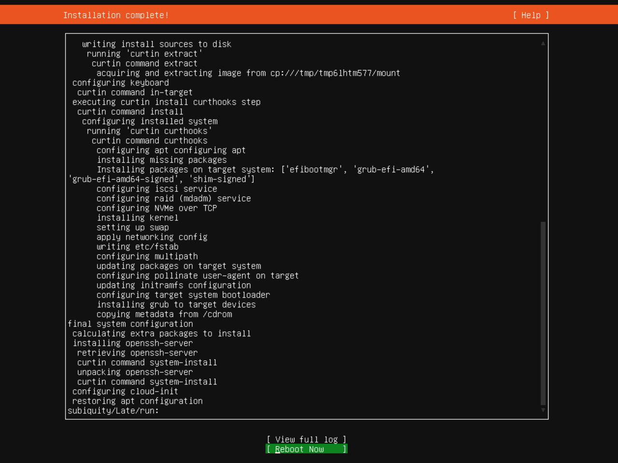Click the log scrollbar down arrow
618x463 pixels.
click(x=543, y=410)
